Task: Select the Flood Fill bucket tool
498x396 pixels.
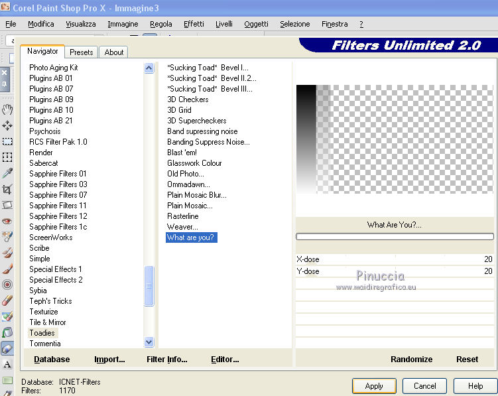Action: click(x=7, y=332)
